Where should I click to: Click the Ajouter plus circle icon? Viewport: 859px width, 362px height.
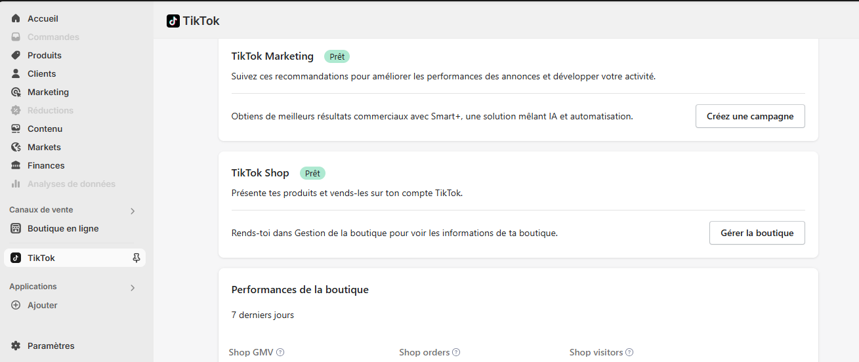click(x=16, y=306)
